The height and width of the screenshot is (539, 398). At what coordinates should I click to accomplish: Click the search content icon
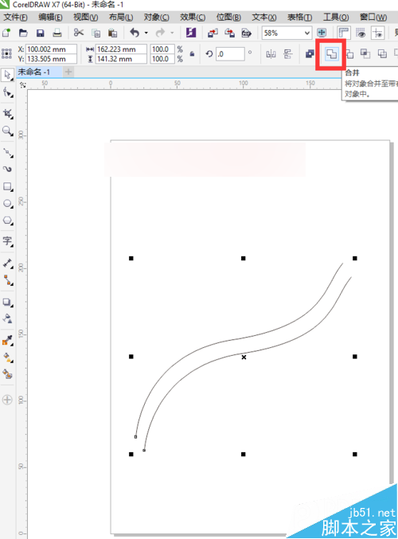(191, 33)
